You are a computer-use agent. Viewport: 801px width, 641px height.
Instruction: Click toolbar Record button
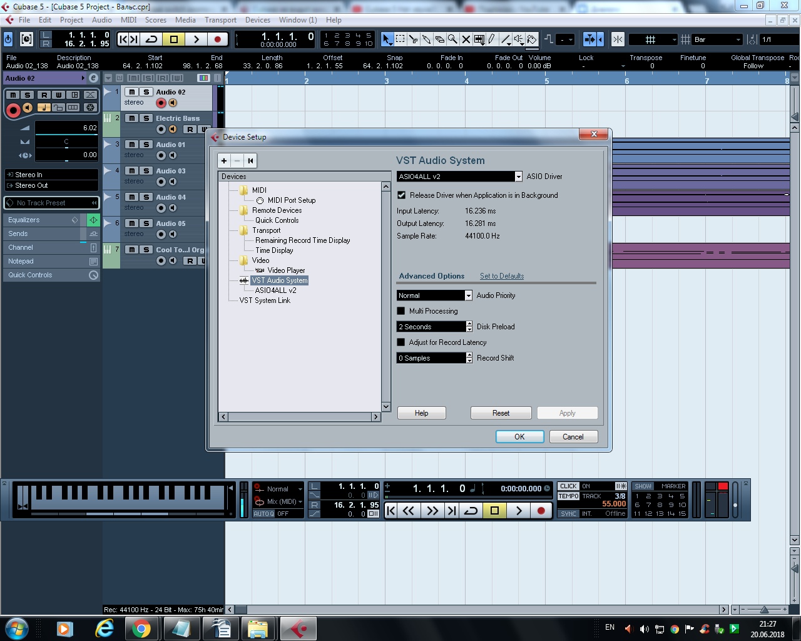(x=217, y=39)
